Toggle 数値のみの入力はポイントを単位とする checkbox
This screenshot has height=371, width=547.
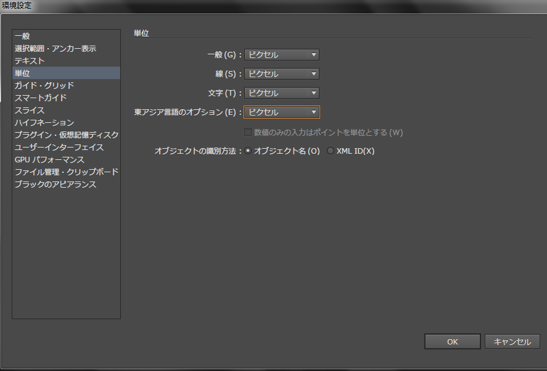248,132
